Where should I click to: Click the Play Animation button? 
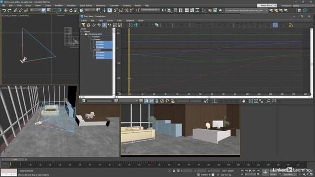tap(250, 171)
